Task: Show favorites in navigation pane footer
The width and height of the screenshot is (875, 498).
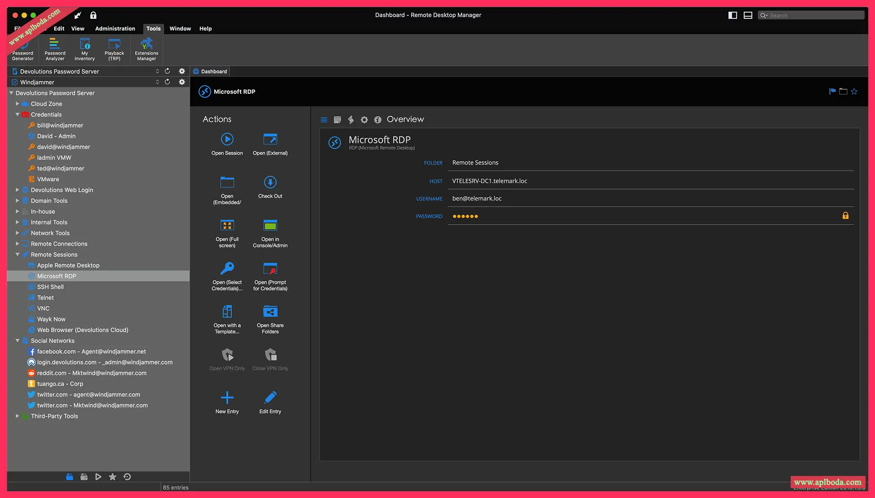Action: tap(113, 477)
